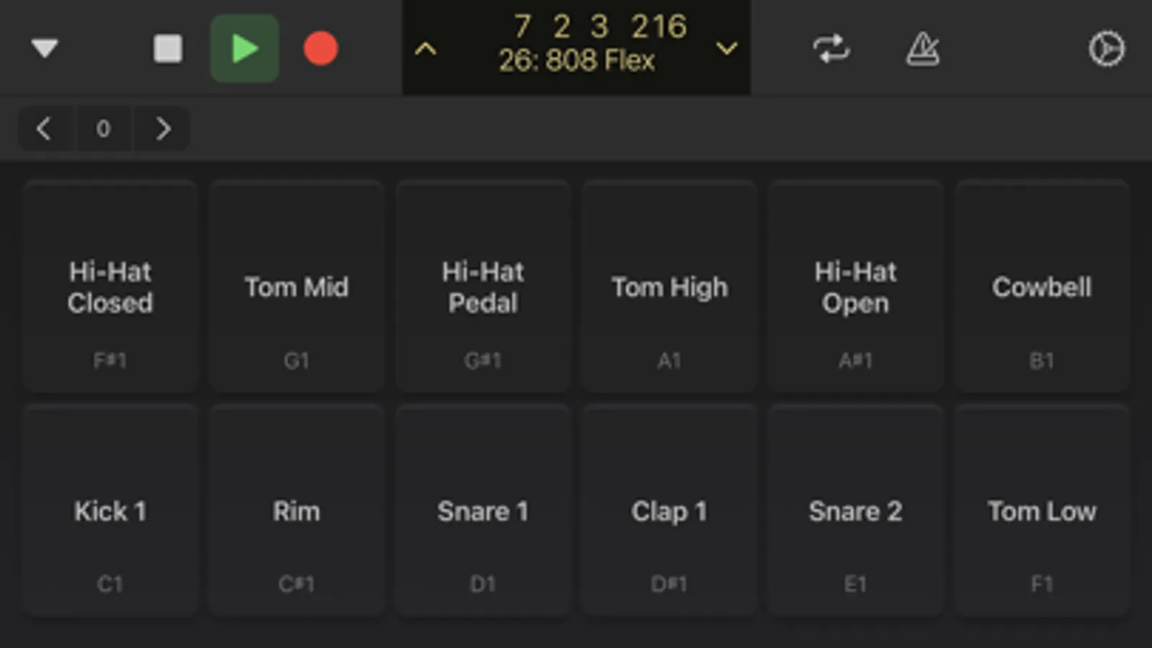Tap the Hi-Hat Closed pad
The image size is (1152, 648).
tap(110, 287)
